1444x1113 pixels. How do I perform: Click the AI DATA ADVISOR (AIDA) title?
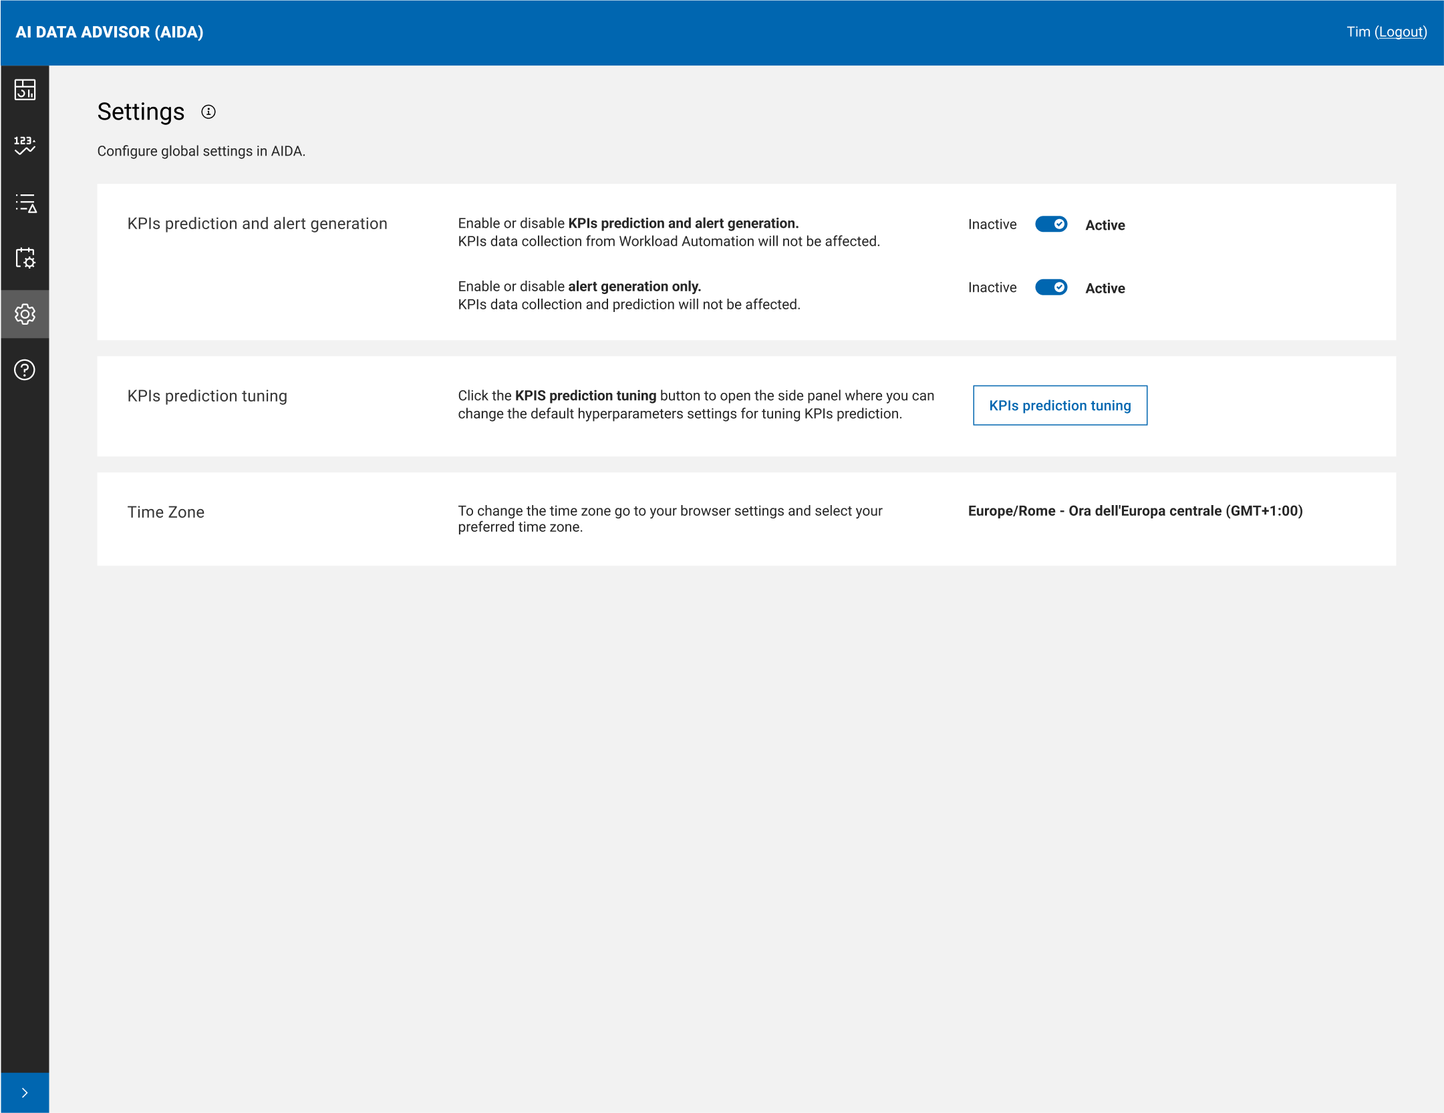tap(110, 32)
